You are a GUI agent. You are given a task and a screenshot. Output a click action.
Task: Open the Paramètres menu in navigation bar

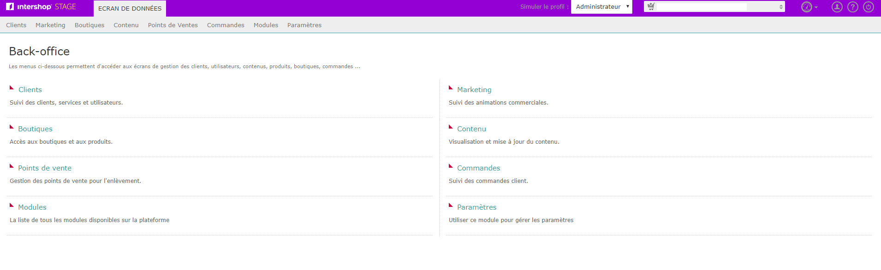[304, 25]
